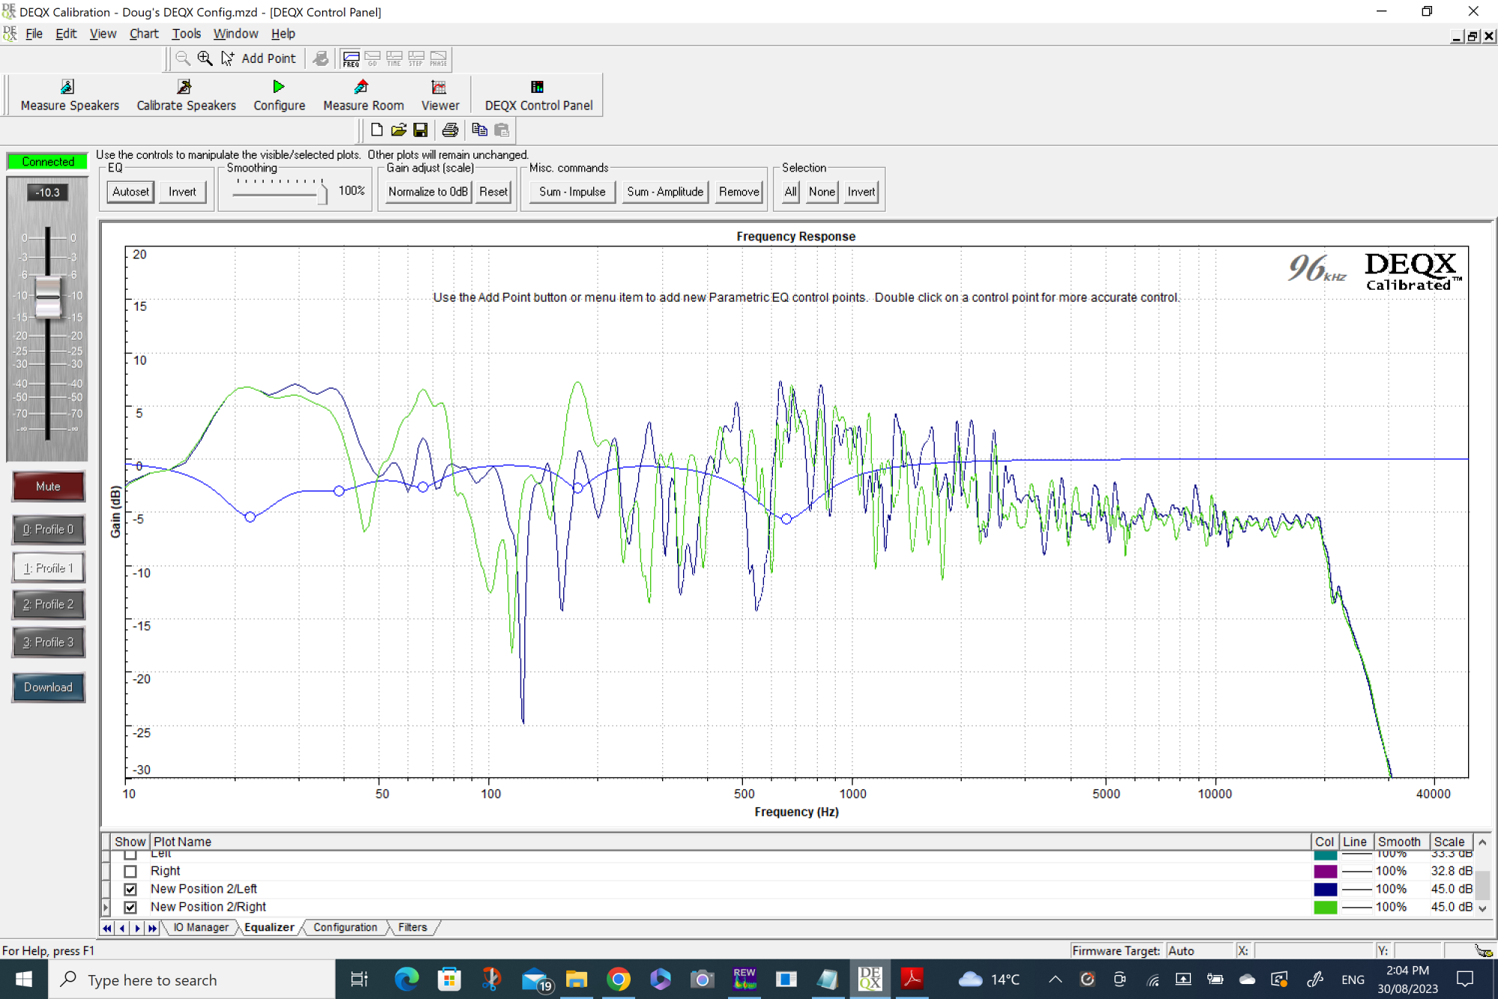Click the purple color swatch for Right plot
Image resolution: width=1498 pixels, height=999 pixels.
1325,871
